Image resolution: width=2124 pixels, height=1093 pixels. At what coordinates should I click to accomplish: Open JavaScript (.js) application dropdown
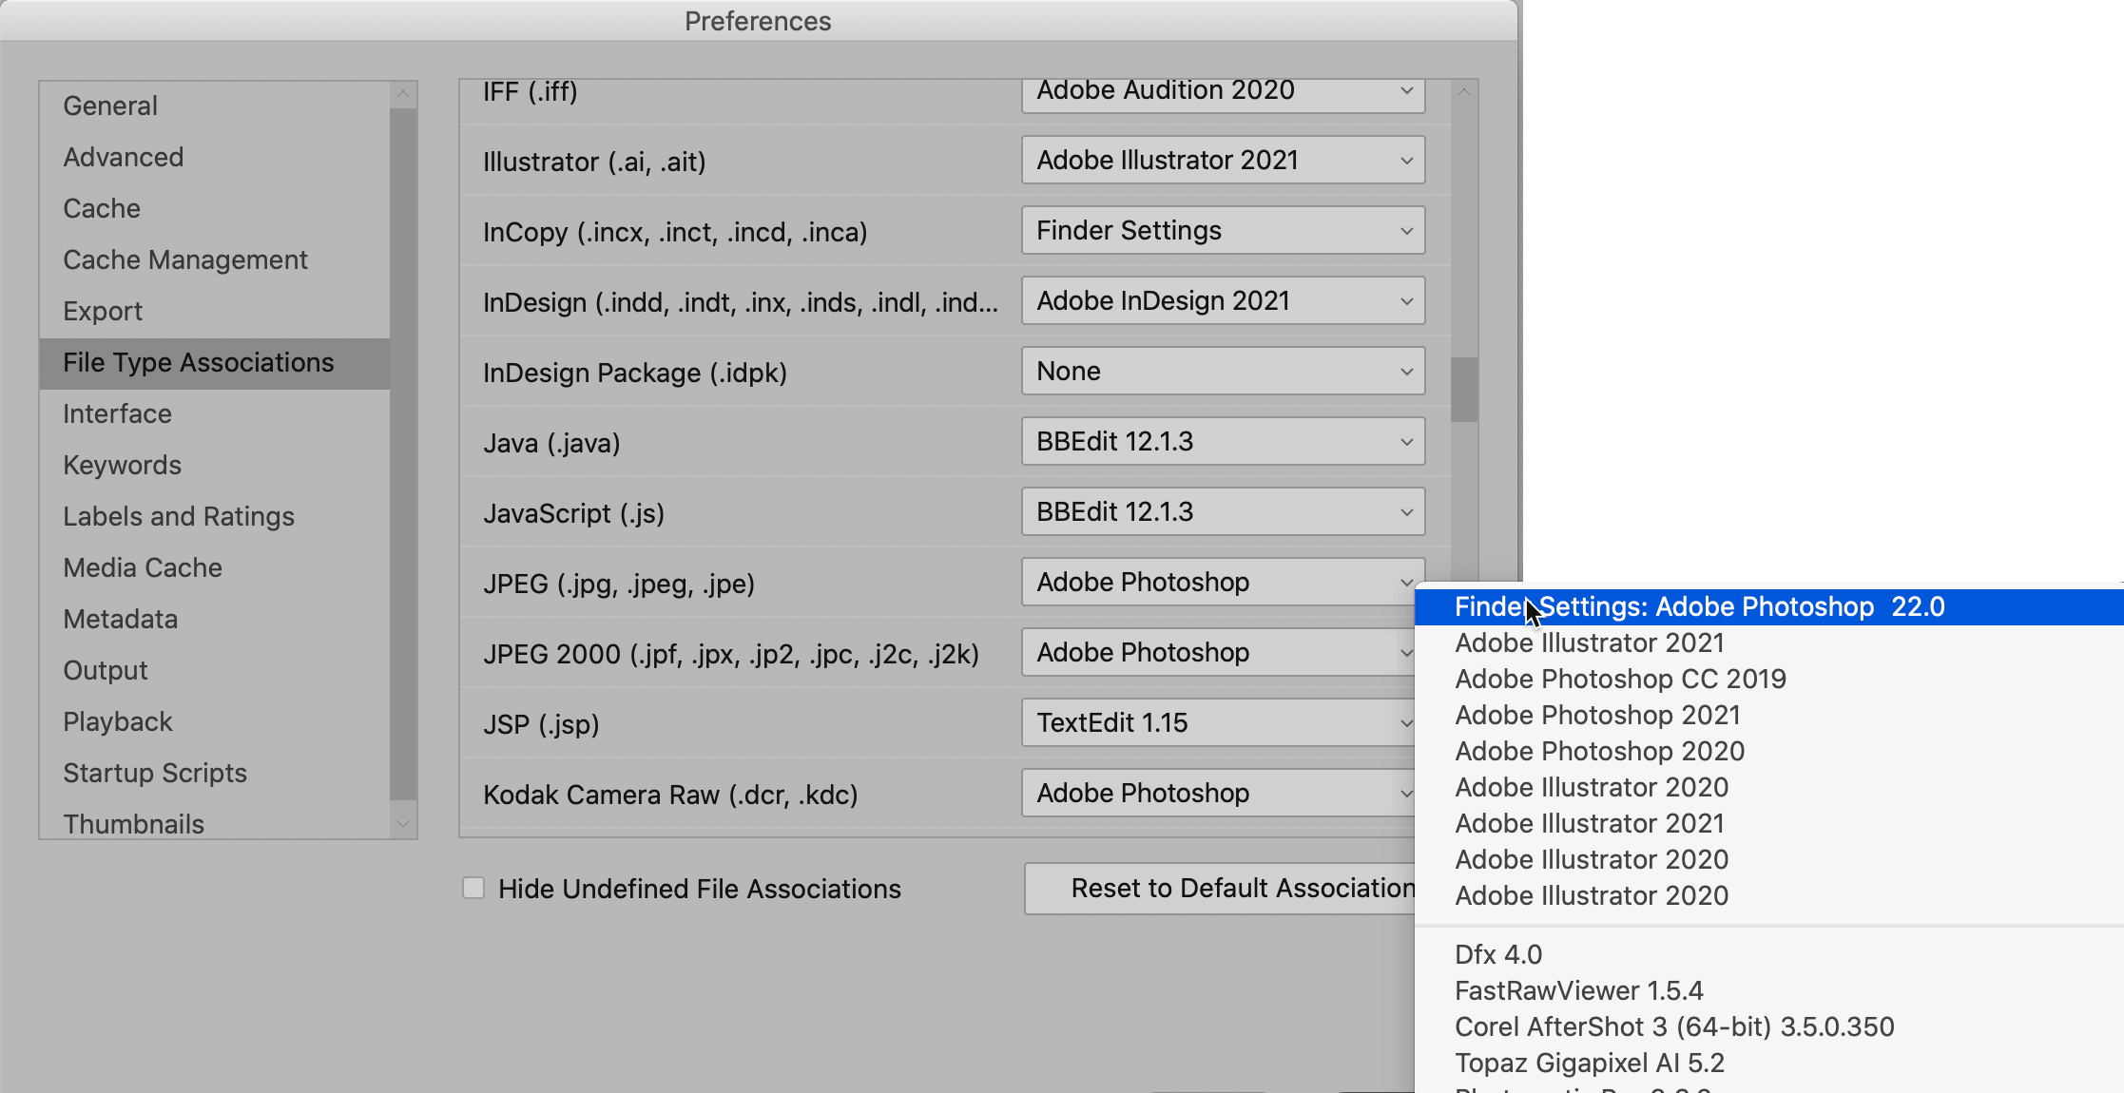coord(1222,512)
